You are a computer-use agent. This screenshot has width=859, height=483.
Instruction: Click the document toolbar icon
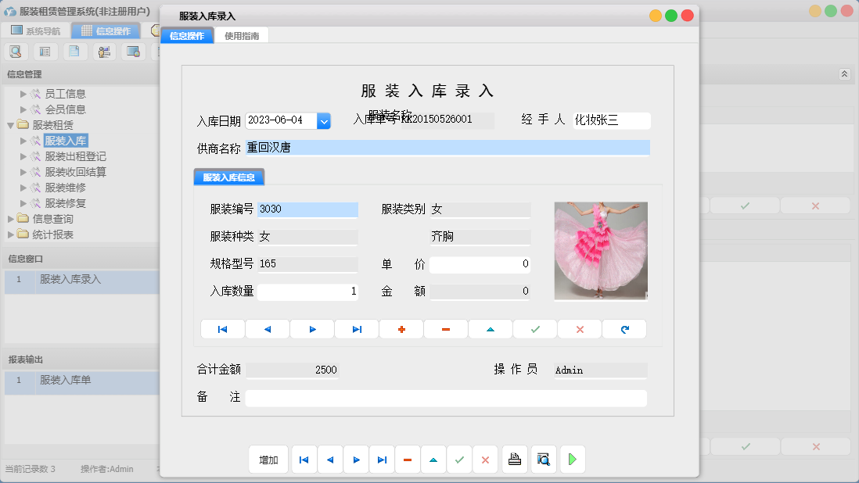tap(74, 51)
